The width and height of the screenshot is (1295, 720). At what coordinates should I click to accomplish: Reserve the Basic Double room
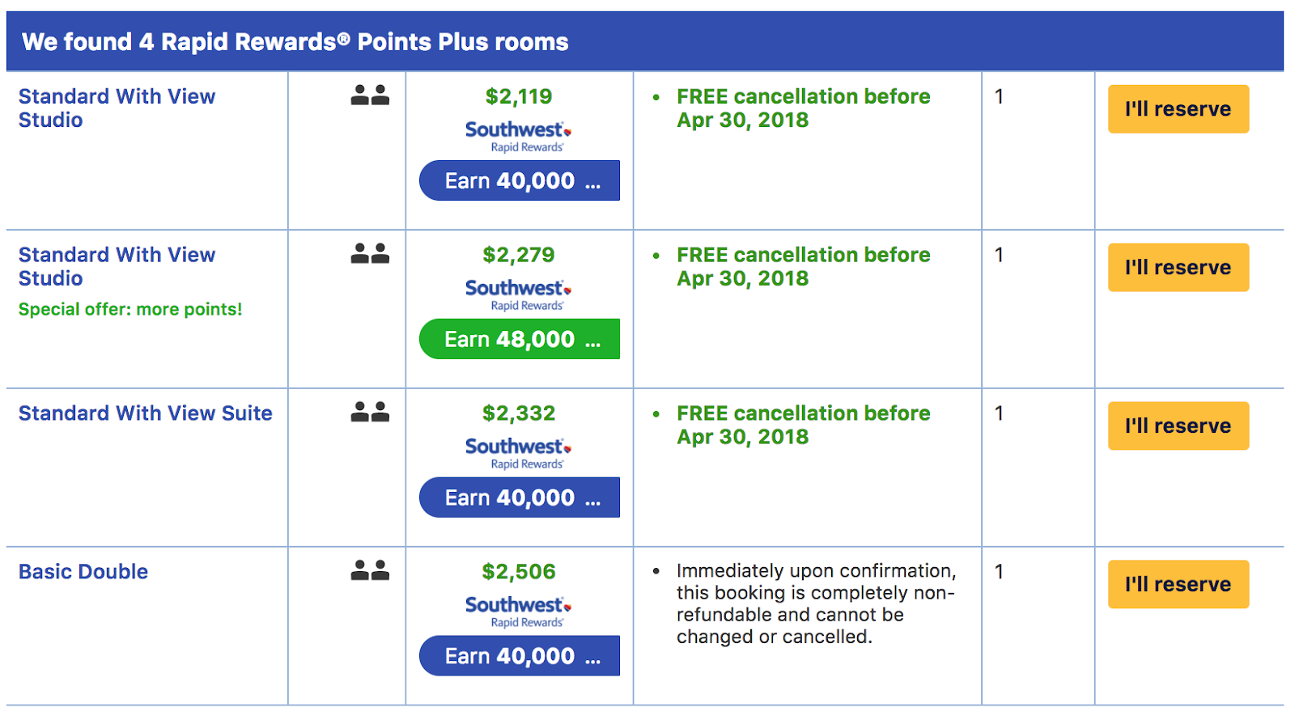1178,584
